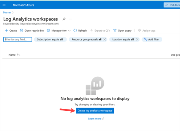This screenshot has height=131, width=180.
Task: Expand the Manage view dropdown chevron
Action: click(69, 31)
